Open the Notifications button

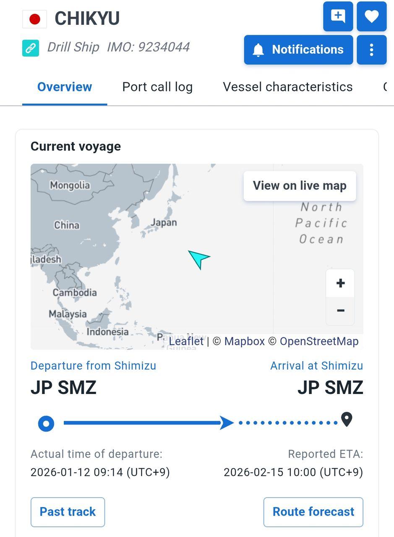(298, 50)
